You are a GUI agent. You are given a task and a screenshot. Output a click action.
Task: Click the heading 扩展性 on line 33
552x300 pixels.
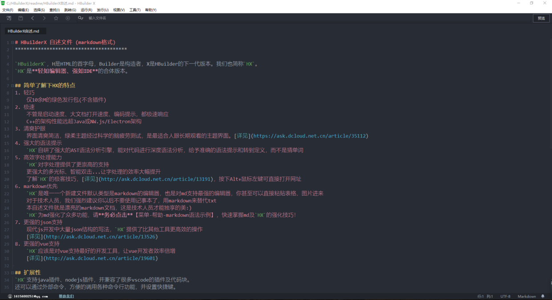[32, 272]
